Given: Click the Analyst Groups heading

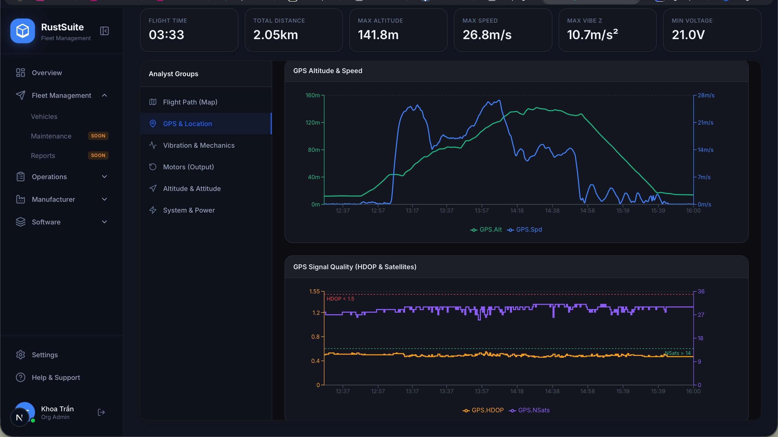Looking at the screenshot, I should [173, 74].
